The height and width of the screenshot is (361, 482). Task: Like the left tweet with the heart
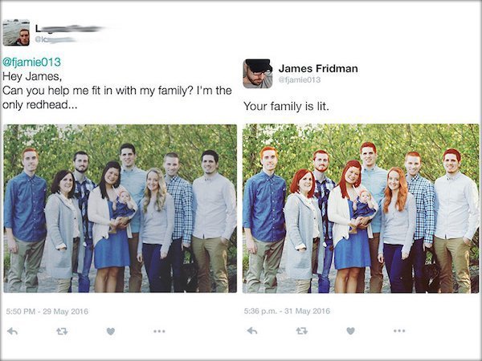111,331
